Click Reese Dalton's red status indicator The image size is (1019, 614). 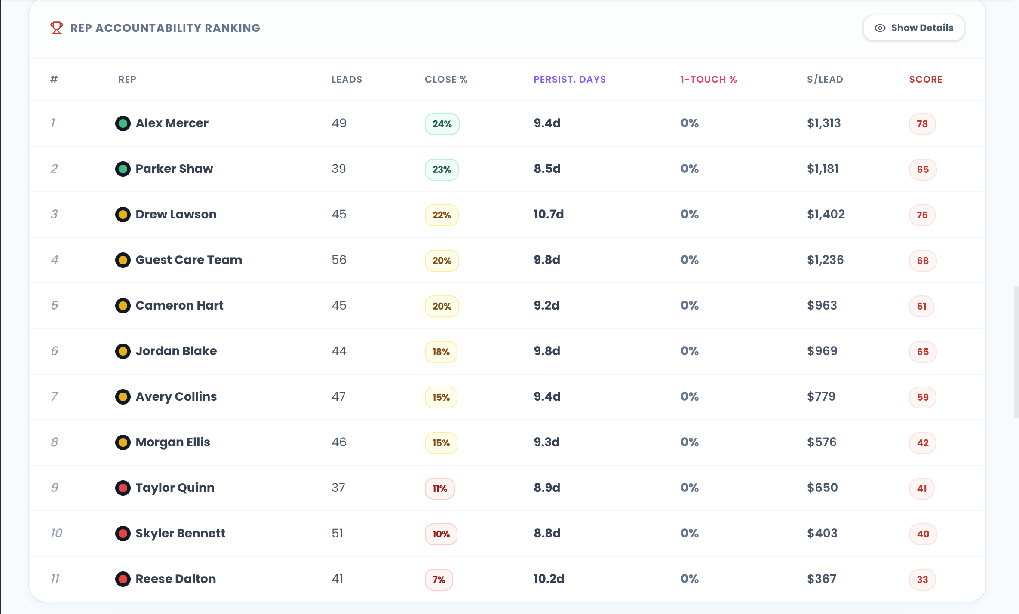(x=123, y=579)
